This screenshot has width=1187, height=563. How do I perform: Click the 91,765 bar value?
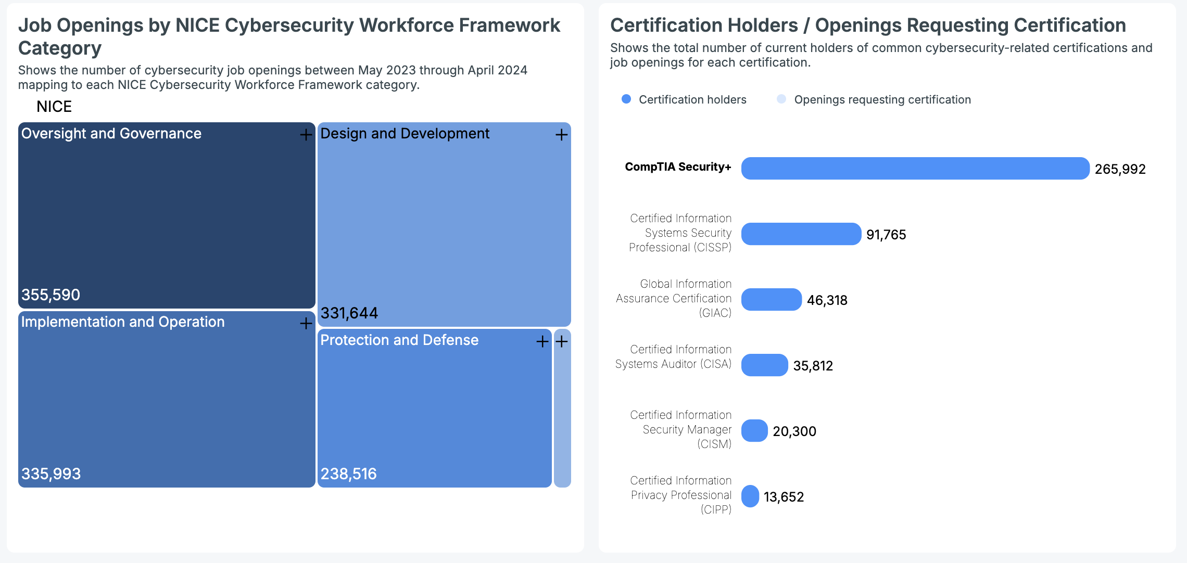pyautogui.click(x=886, y=235)
